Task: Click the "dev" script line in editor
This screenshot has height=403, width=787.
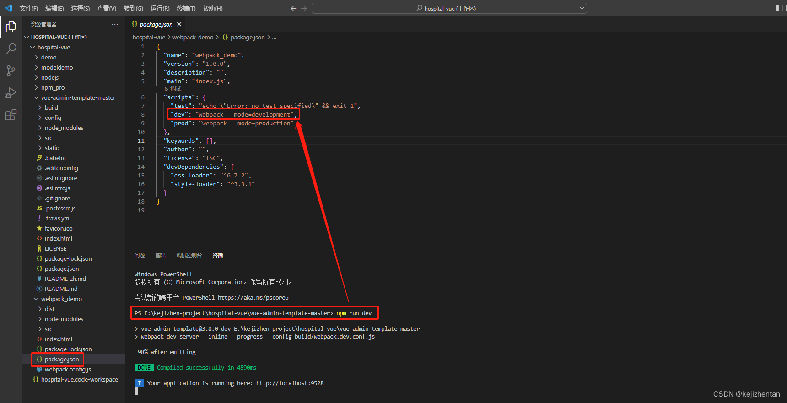Action: click(x=233, y=114)
